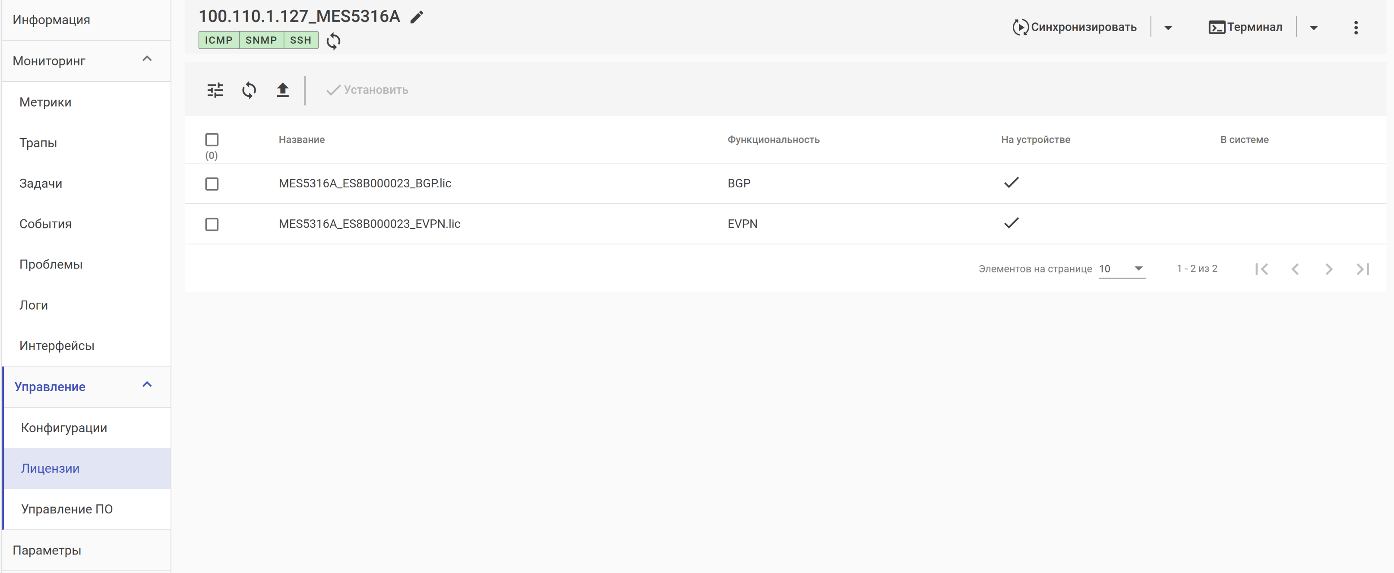Screen dimensions: 1394x573
Task: Click the Синхронизировать button
Action: [x=1074, y=27]
